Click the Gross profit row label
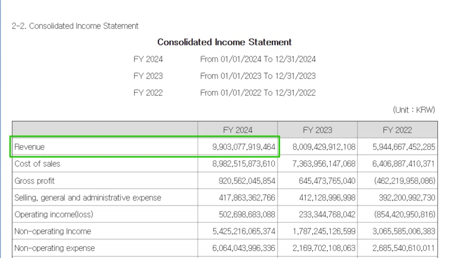This screenshot has height=258, width=451. click(x=34, y=181)
